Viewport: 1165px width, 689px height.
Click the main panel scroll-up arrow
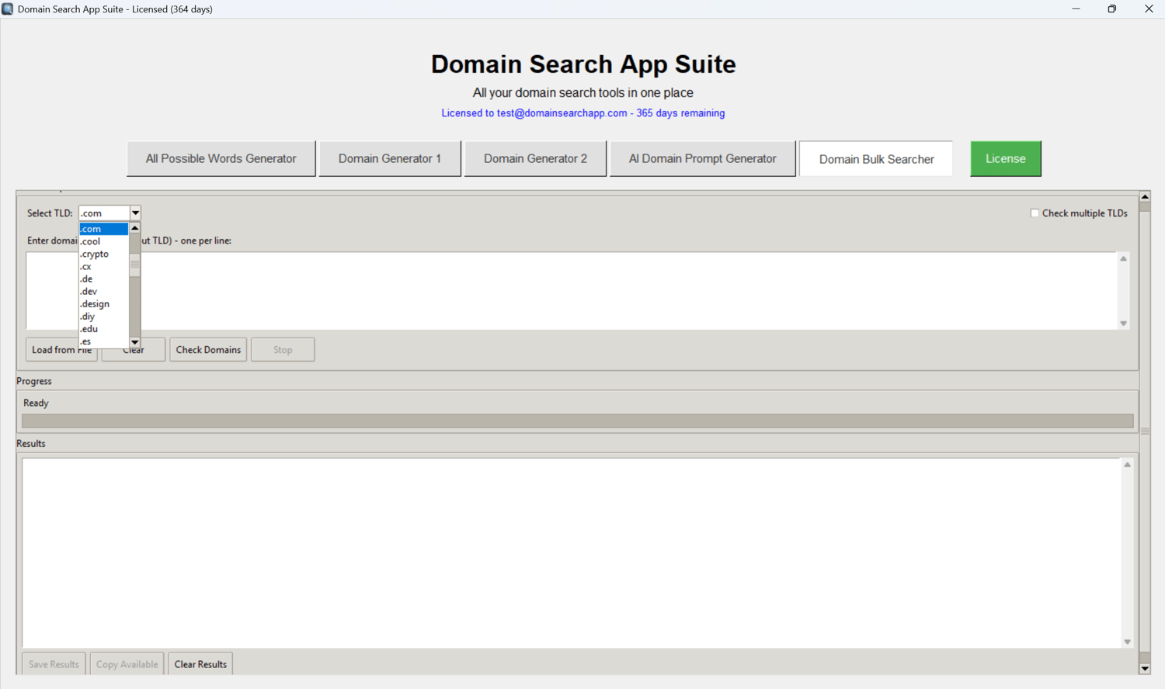1145,197
